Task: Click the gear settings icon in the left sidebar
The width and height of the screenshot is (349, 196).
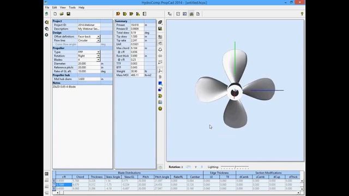Action: coord(46,35)
